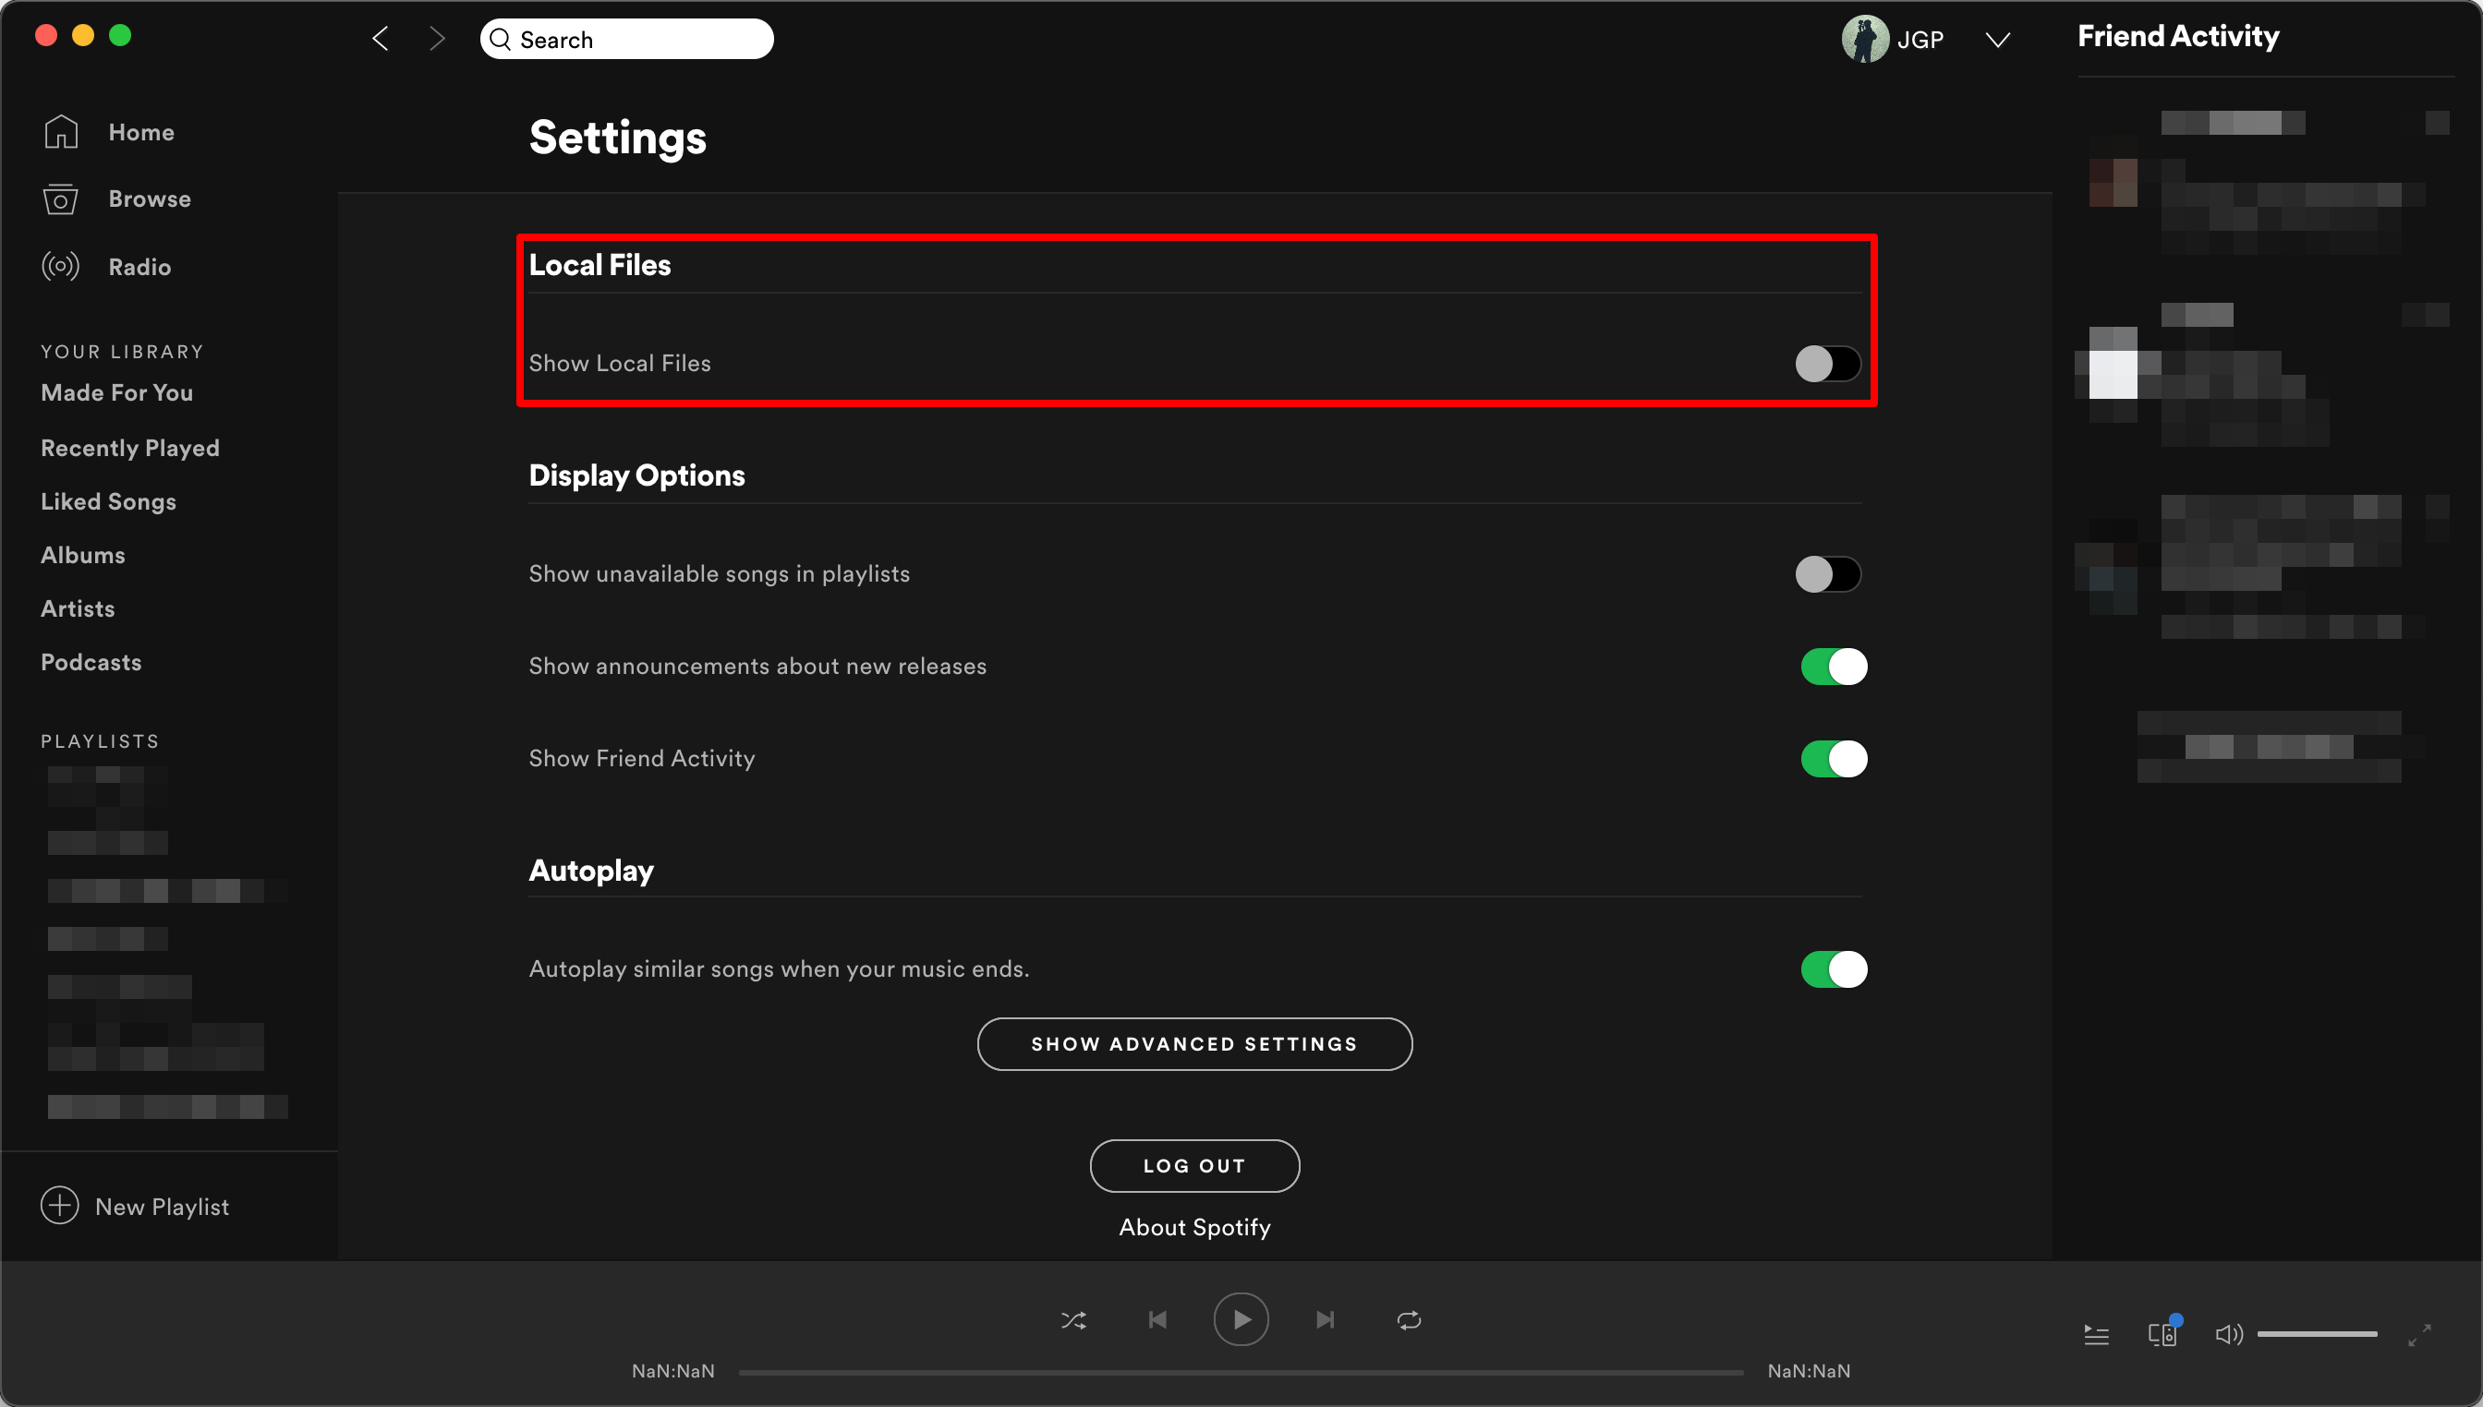Disable Autoplay similar songs toggle

(x=1834, y=969)
